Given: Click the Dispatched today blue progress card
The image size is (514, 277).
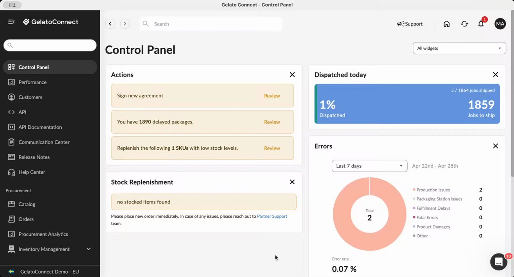Looking at the screenshot, I should point(407,104).
